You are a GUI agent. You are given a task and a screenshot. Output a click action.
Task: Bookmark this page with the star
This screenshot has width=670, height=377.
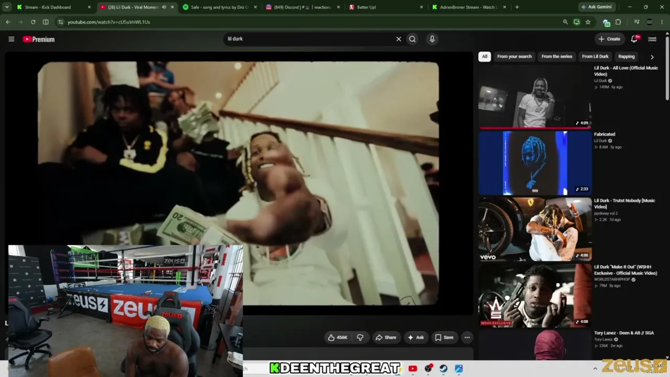pos(588,22)
